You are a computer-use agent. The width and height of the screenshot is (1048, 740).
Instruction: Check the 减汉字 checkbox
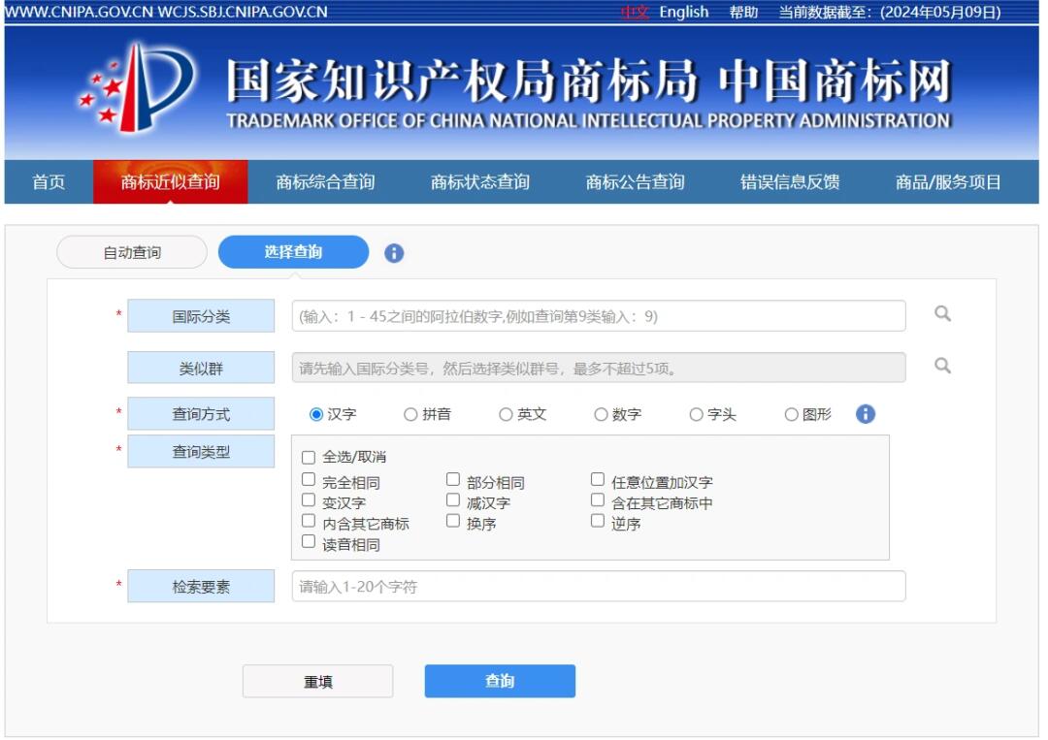(453, 500)
